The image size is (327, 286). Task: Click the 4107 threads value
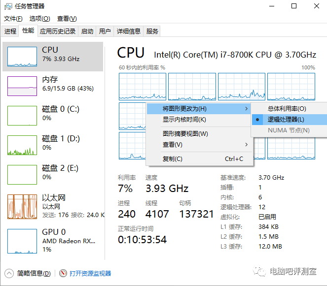pos(157,214)
